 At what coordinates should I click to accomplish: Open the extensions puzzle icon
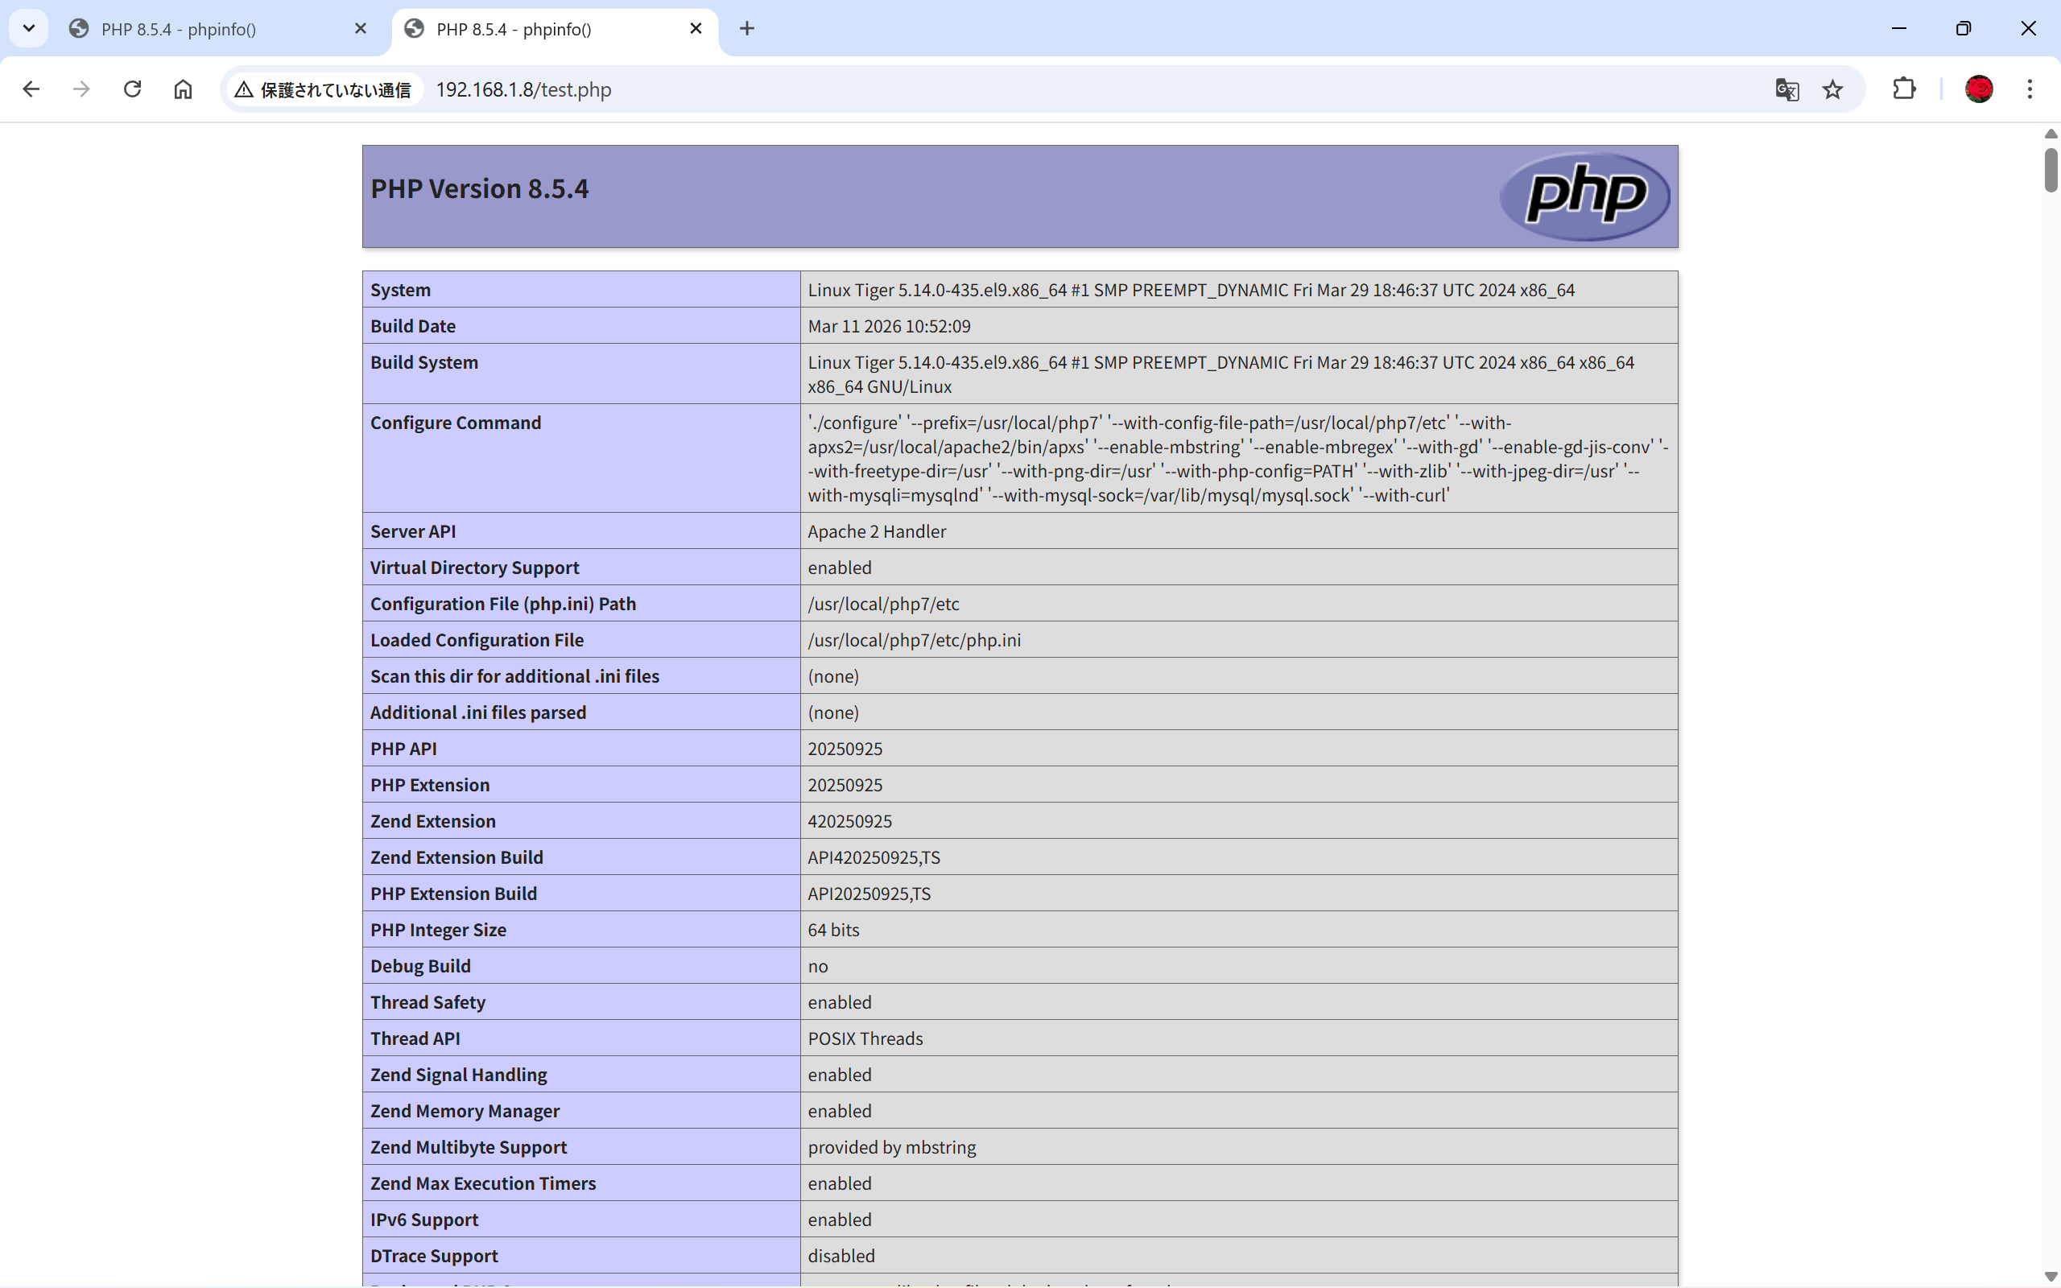click(x=1903, y=89)
